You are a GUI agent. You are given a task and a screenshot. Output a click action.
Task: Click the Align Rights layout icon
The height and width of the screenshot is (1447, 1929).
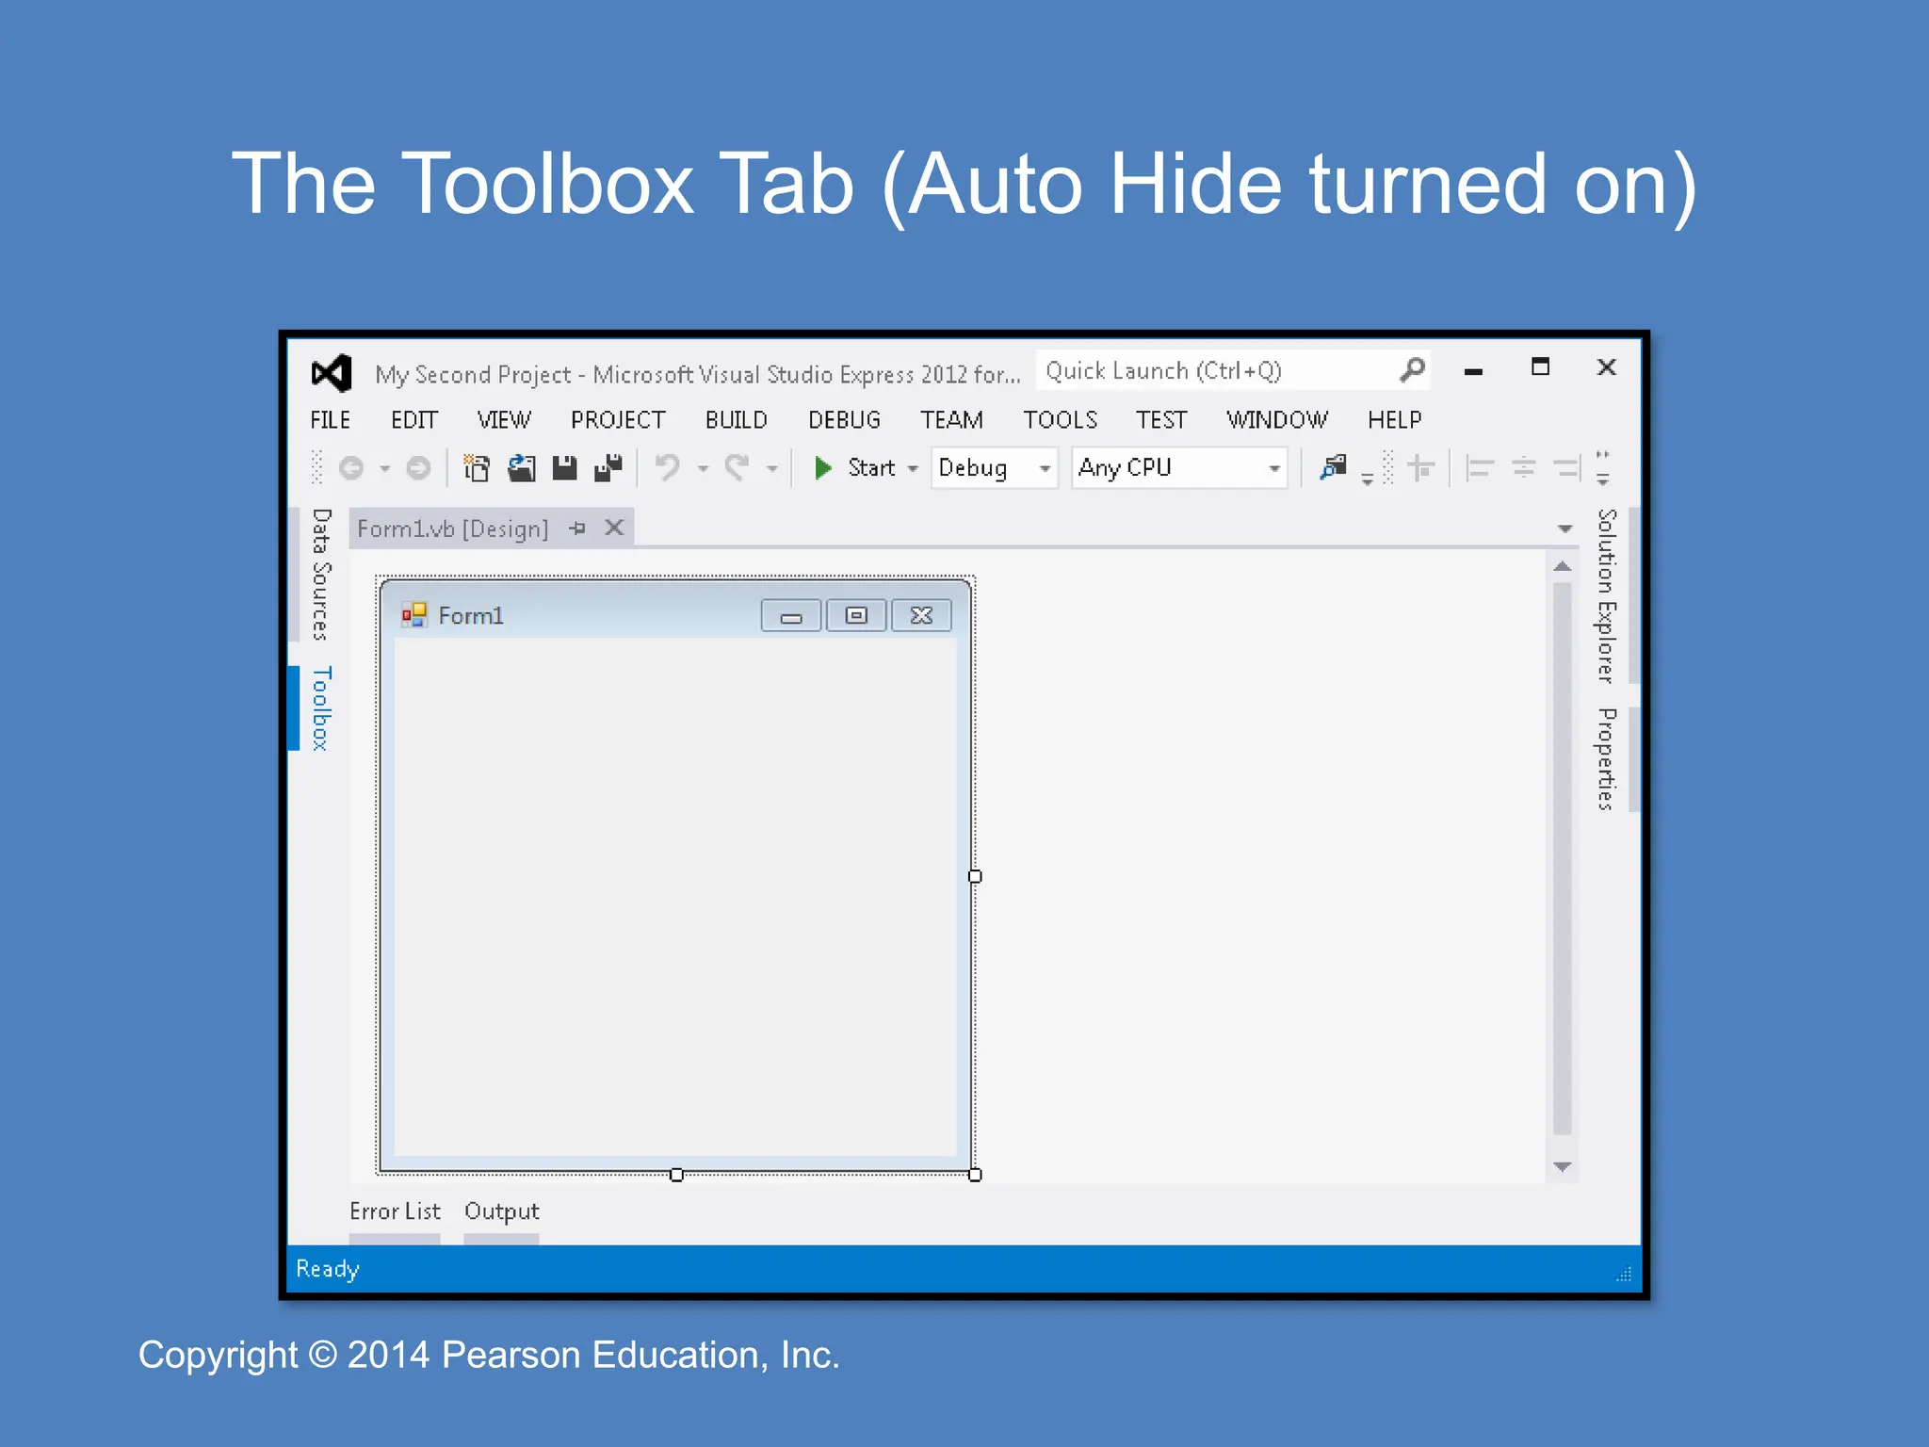pos(1567,467)
